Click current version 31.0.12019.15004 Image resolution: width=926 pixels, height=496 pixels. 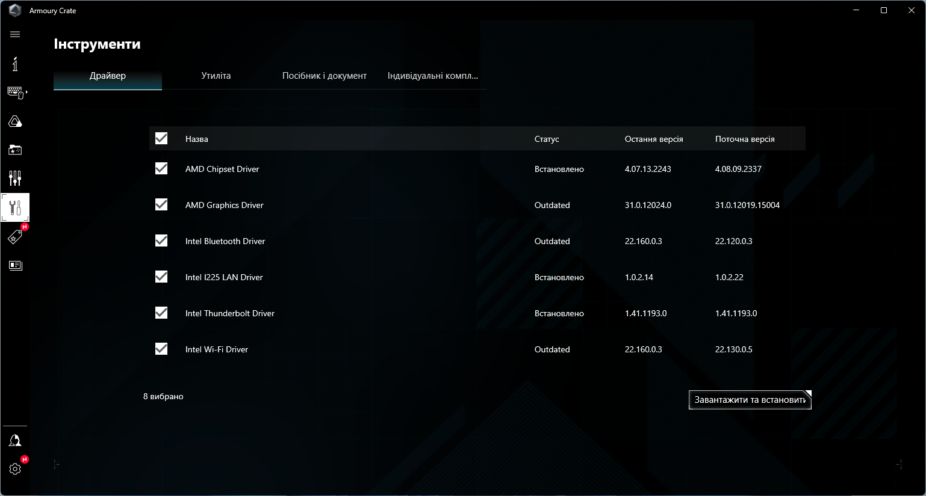747,205
